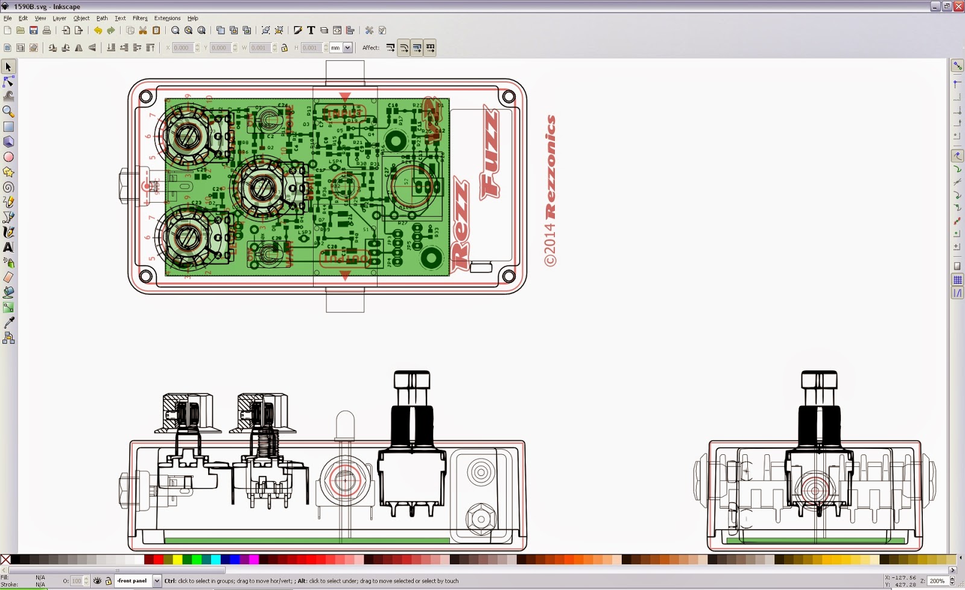
Task: Toggle current layer lock
Action: (109, 581)
